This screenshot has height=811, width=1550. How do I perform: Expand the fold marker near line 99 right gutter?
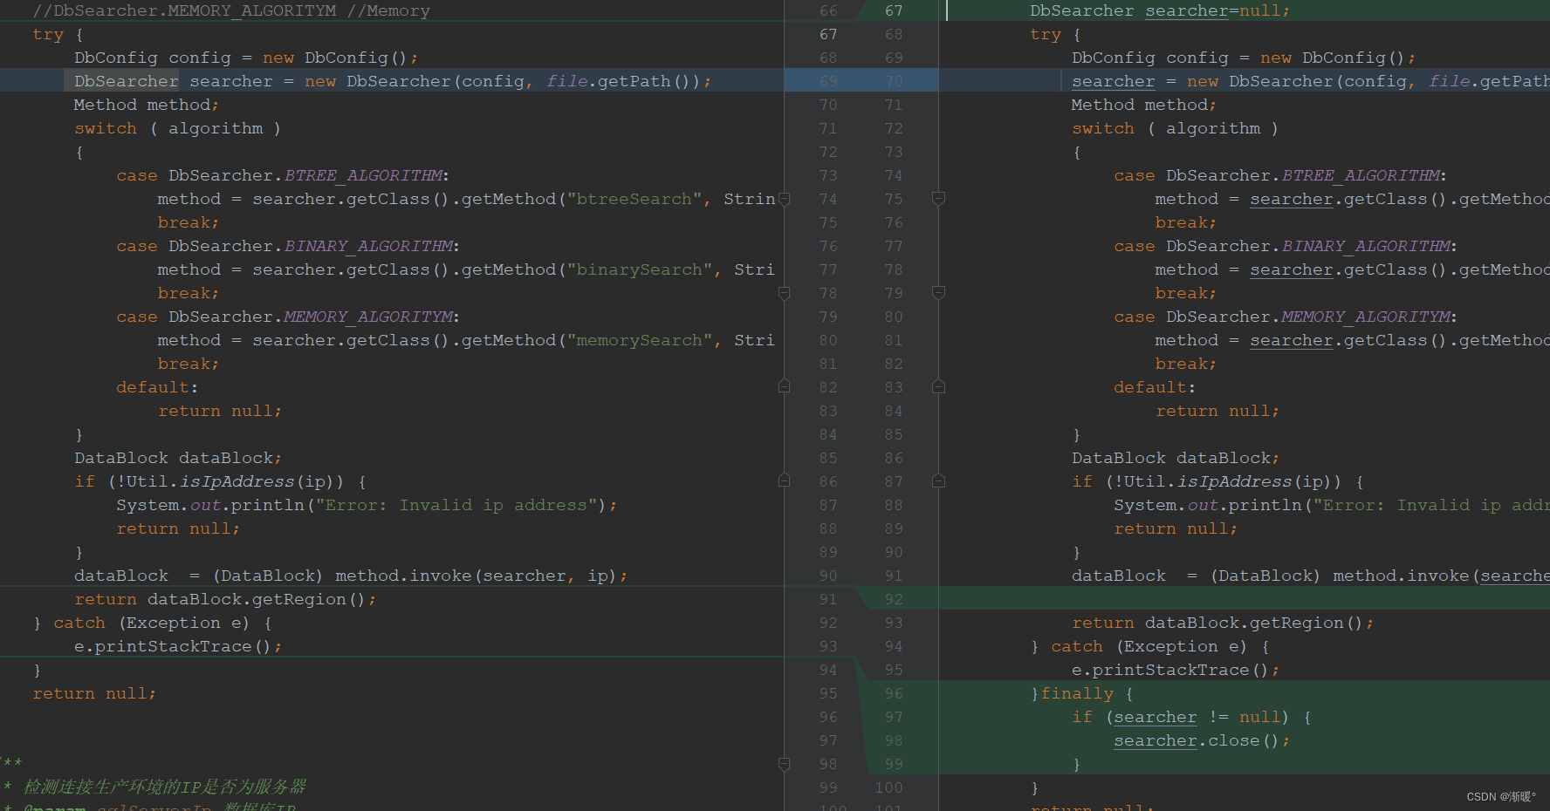point(939,764)
